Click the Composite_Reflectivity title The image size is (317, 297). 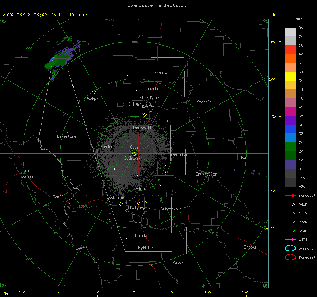(x=158, y=5)
